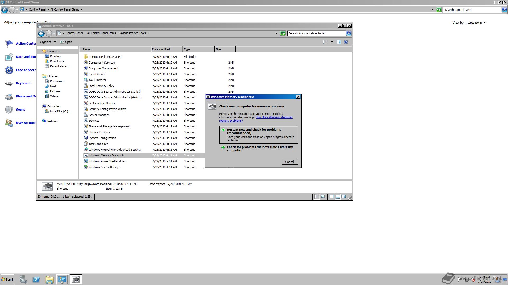Open view options dropdown arrow next to view icon
The width and height of the screenshot is (508, 285).
click(332, 42)
